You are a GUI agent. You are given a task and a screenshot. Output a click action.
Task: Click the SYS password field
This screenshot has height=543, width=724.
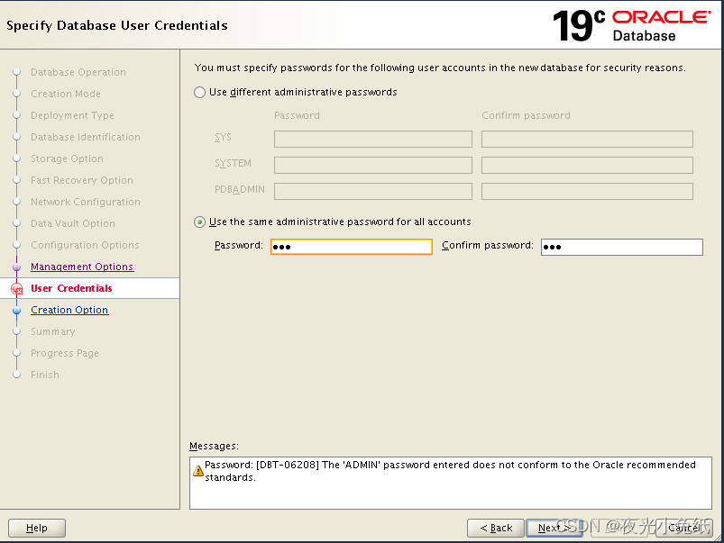372,139
